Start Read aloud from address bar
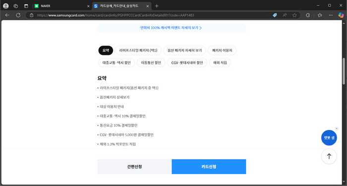347x186 pixels. pos(285,15)
